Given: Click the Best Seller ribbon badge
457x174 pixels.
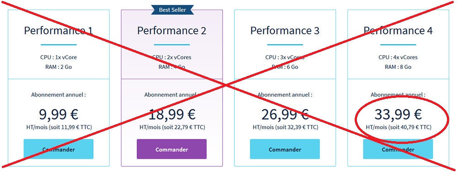Looking at the screenshot, I should pyautogui.click(x=172, y=10).
